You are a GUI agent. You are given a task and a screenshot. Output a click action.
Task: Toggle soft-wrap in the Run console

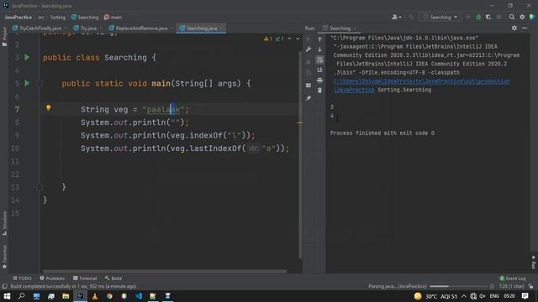point(319,60)
